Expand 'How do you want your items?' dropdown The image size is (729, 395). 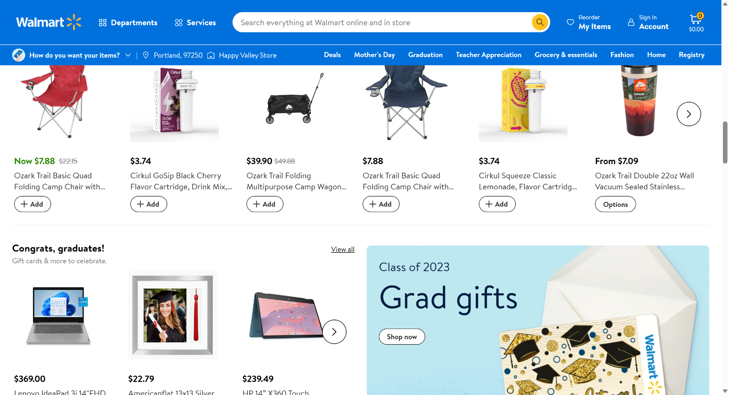coord(128,55)
